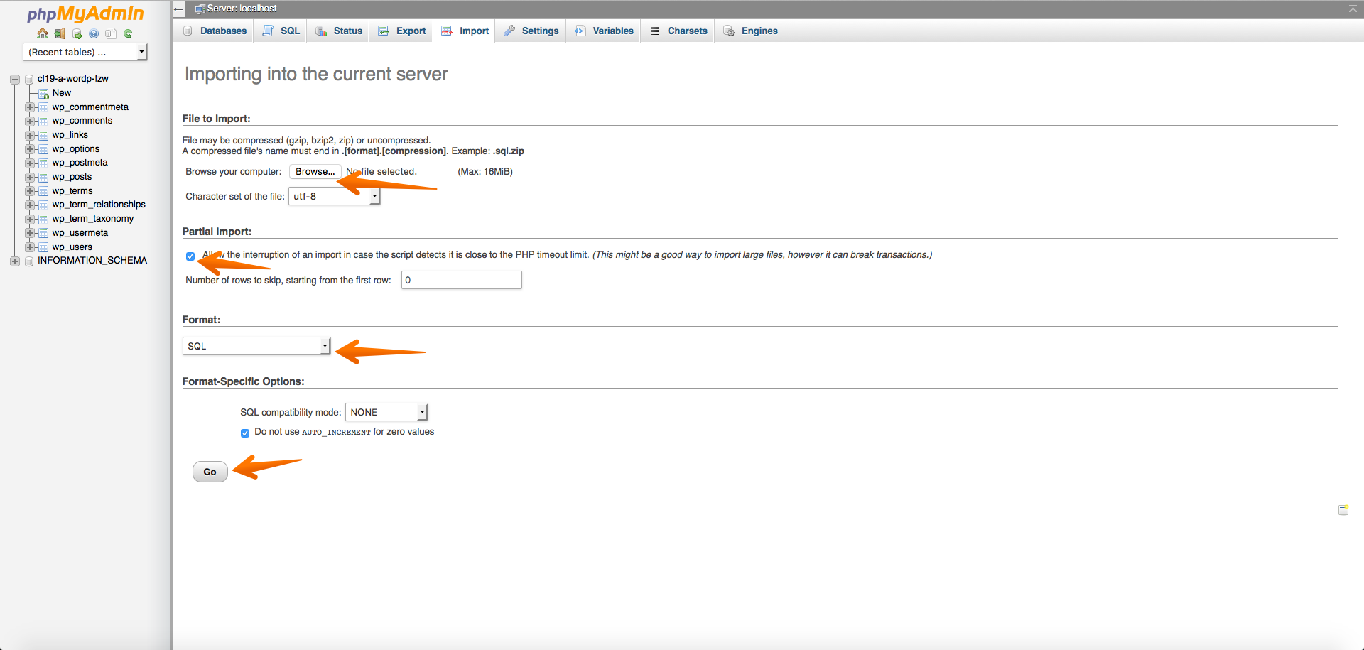Expand the wp_commentmeta table node
Viewport: 1364px width, 650px height.
click(29, 107)
